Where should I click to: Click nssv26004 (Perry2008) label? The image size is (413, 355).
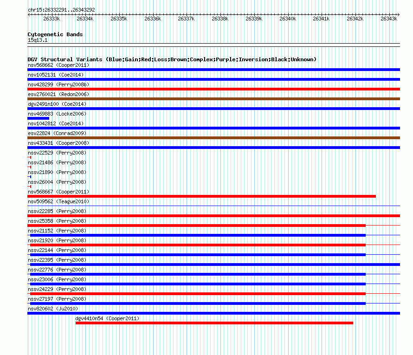(x=57, y=182)
